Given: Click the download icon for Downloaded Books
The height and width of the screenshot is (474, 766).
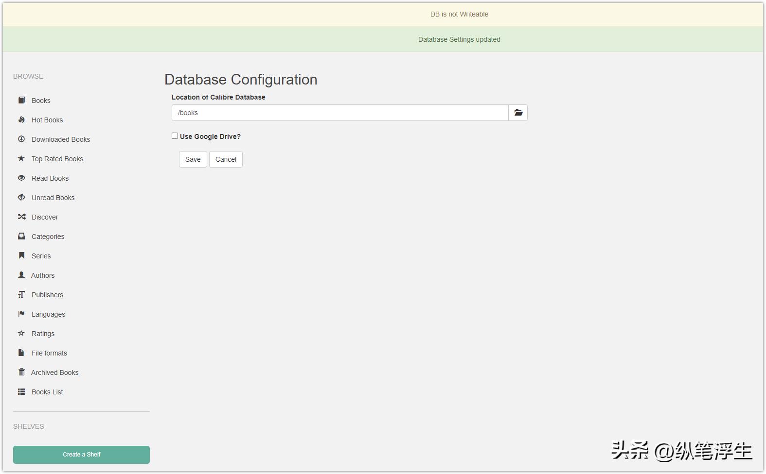Looking at the screenshot, I should click(21, 139).
